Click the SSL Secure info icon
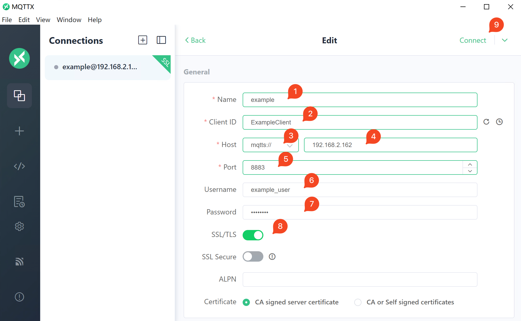The height and width of the screenshot is (321, 521). 272,257
